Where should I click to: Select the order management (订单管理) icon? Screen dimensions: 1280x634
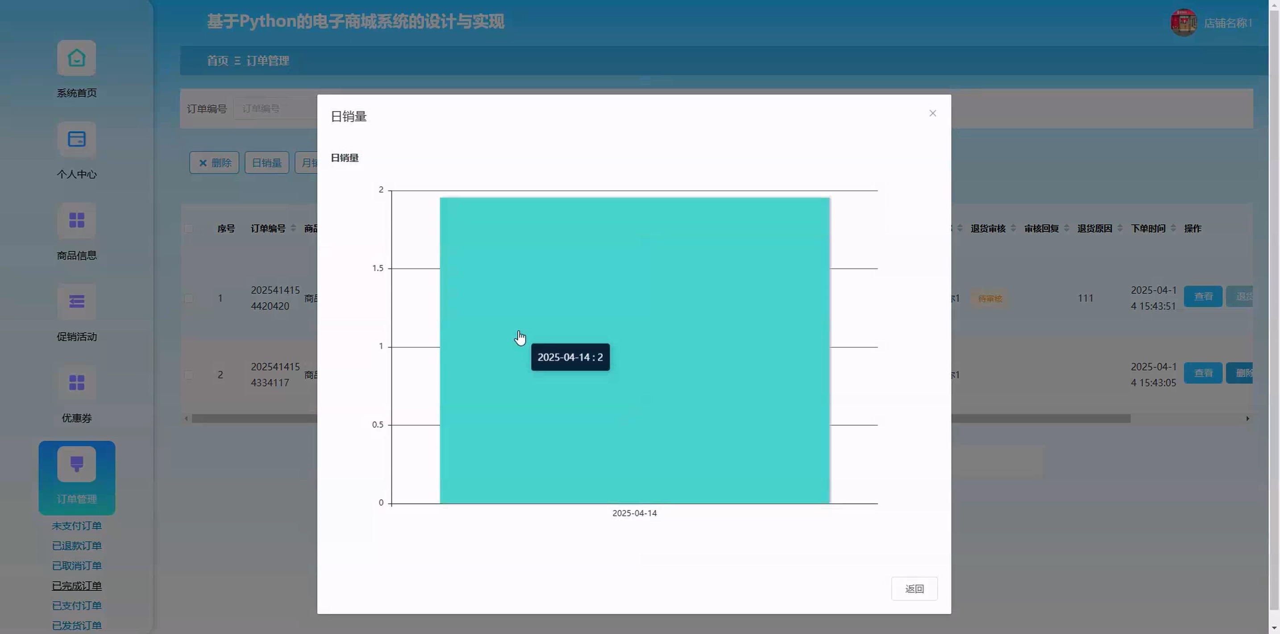pyautogui.click(x=76, y=464)
